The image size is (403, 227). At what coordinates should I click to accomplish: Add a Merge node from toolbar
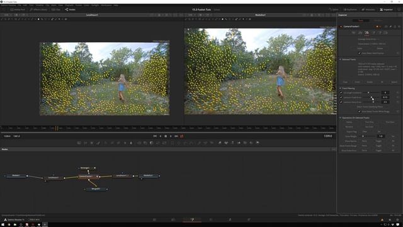pos(139,143)
